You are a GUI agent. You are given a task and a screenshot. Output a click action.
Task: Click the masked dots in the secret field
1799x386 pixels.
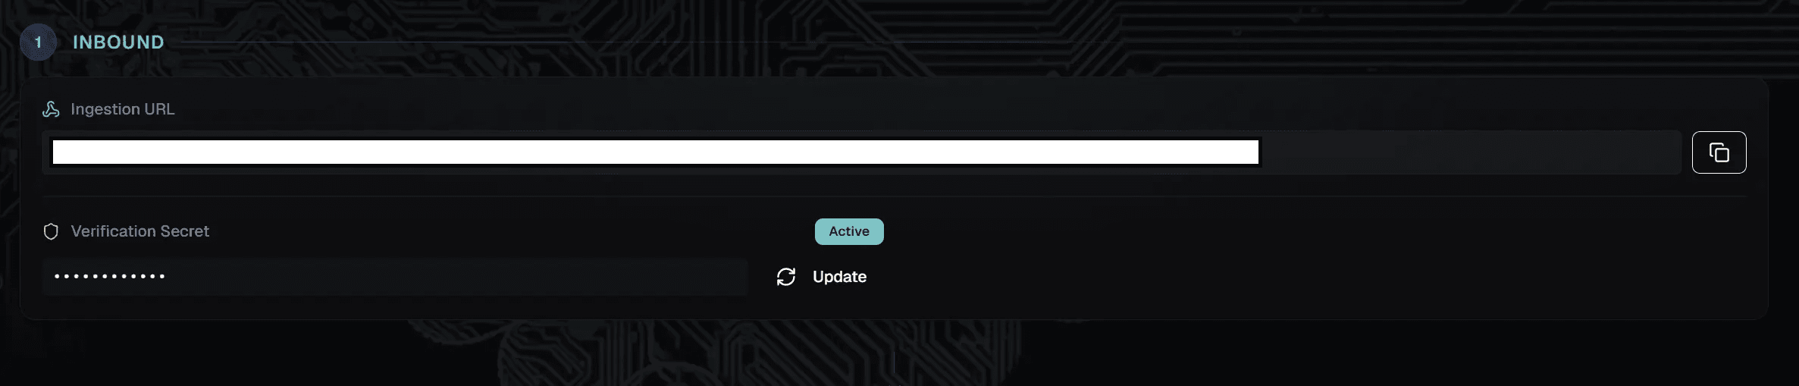click(110, 277)
